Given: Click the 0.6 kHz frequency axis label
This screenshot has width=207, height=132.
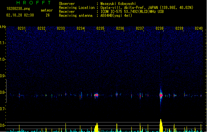Looking at the screenshot, I should click(x=3, y=125).
